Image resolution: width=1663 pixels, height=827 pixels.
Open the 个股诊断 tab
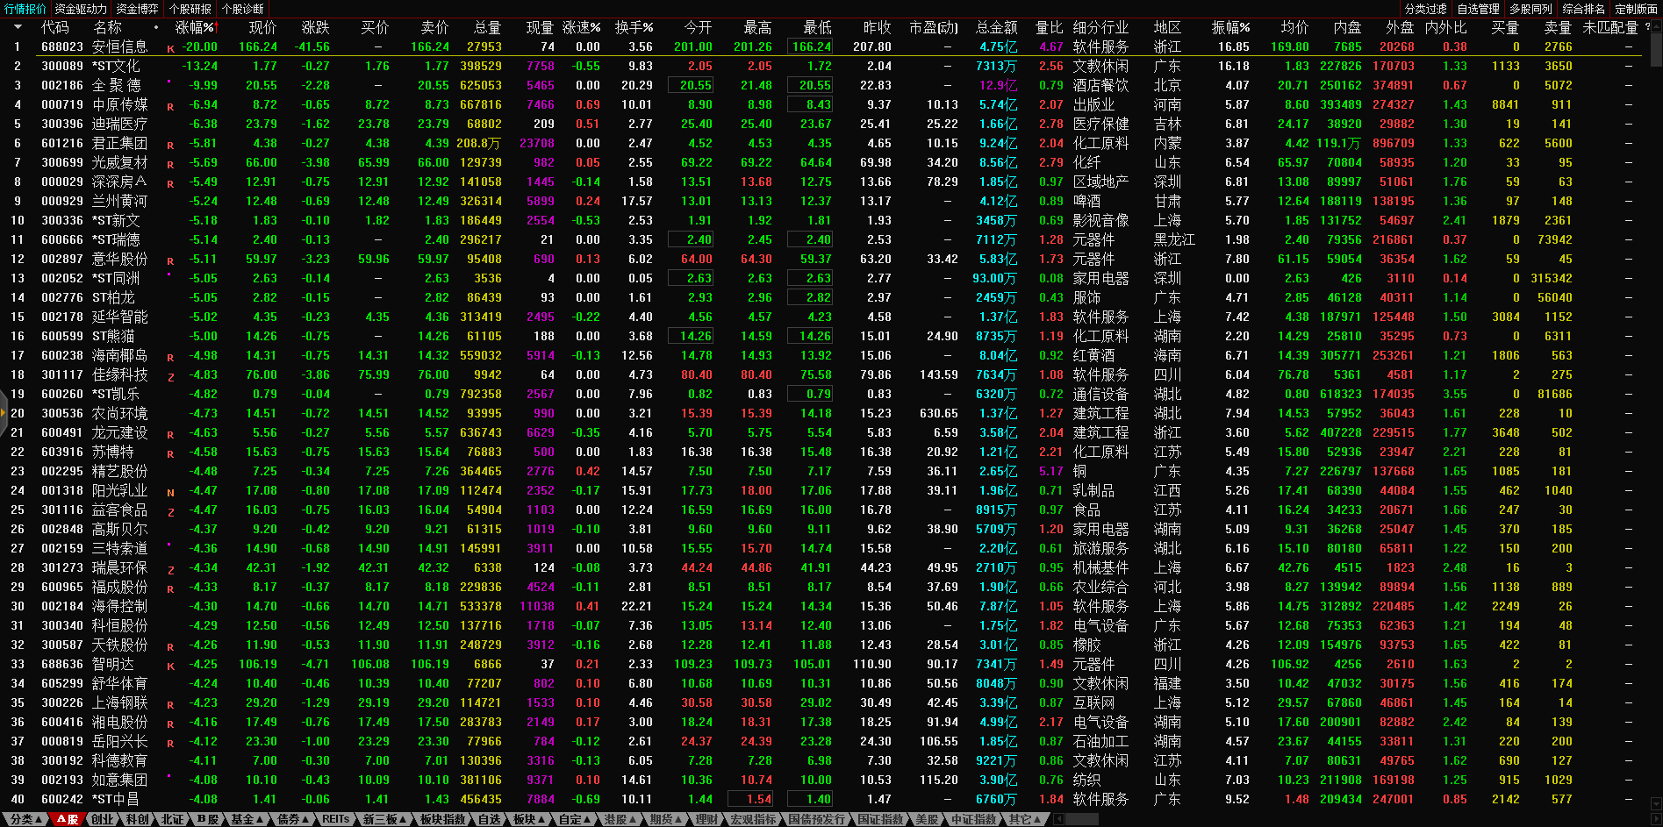243,9
